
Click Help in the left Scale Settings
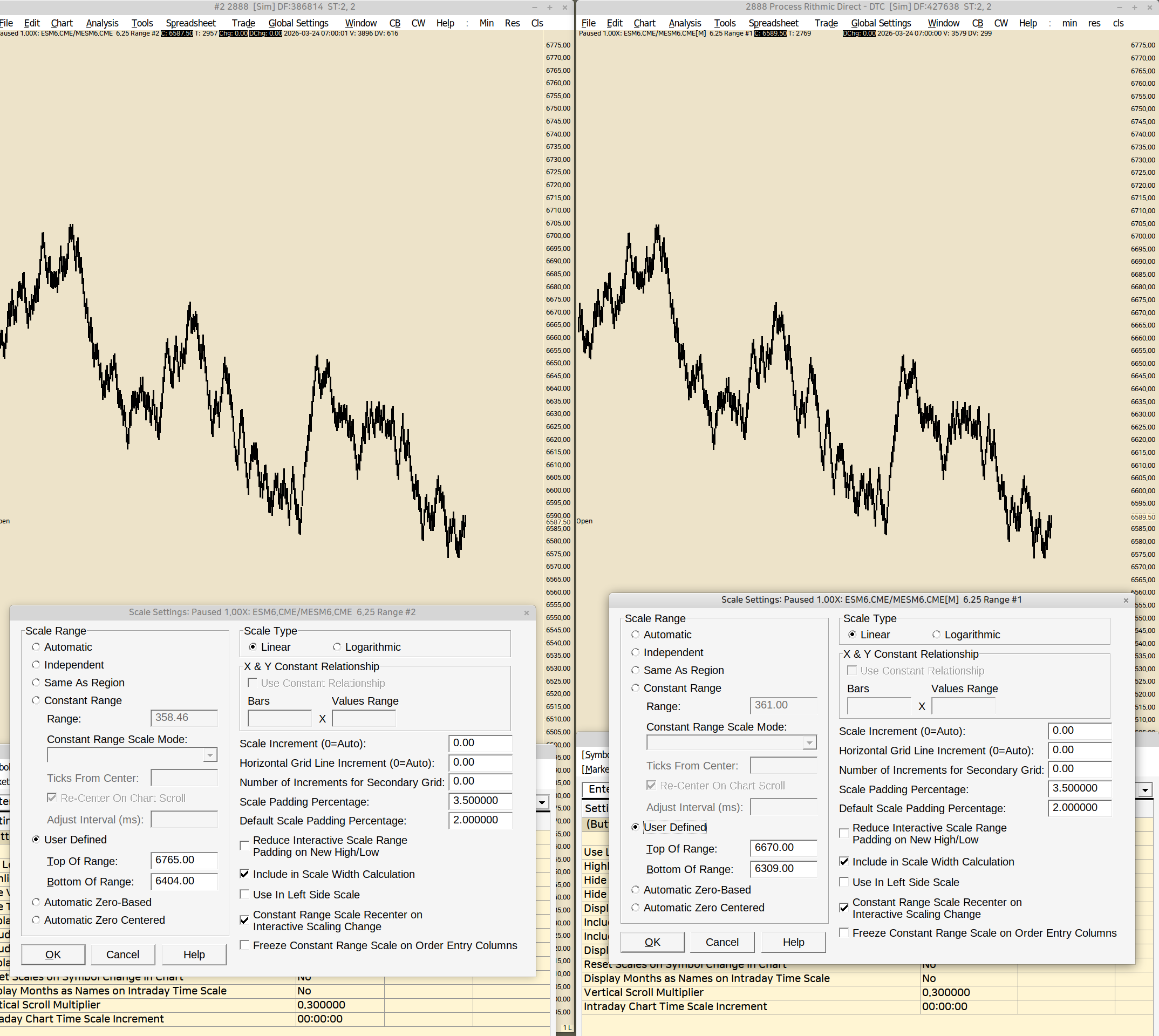(194, 954)
